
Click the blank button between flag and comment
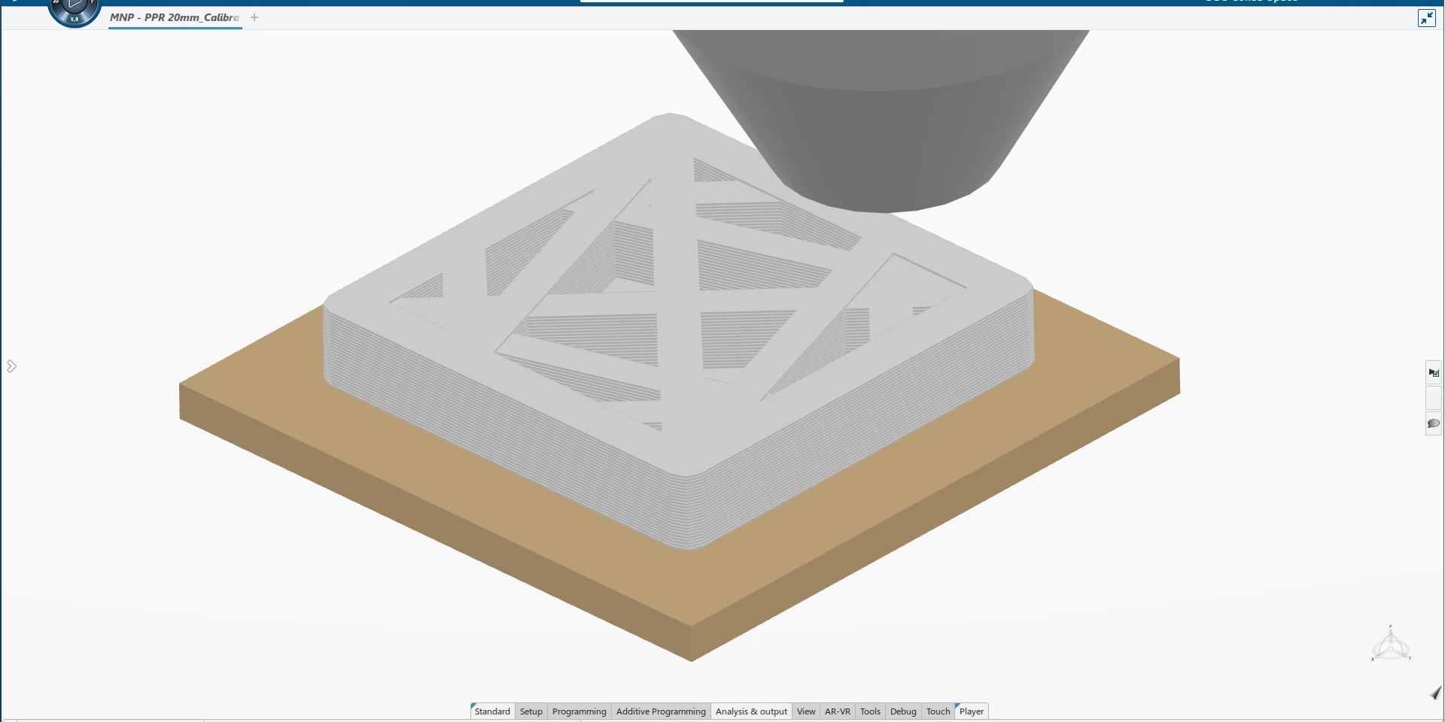(1433, 398)
